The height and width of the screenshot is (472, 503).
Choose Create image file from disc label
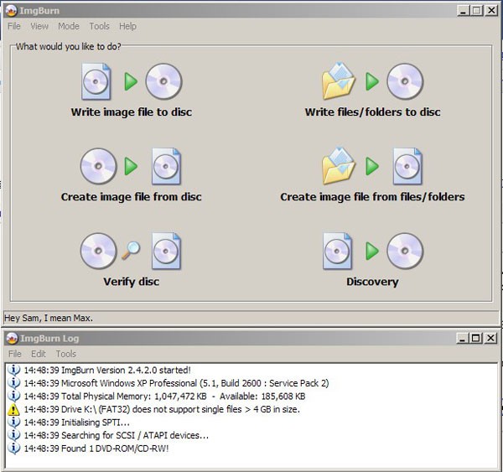132,197
